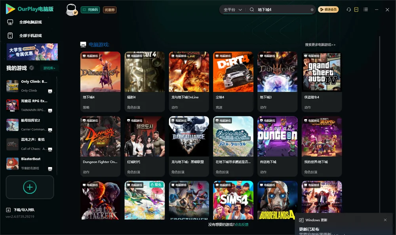Open 游戏库 link
This screenshot has height=235, width=396.
pos(49,68)
